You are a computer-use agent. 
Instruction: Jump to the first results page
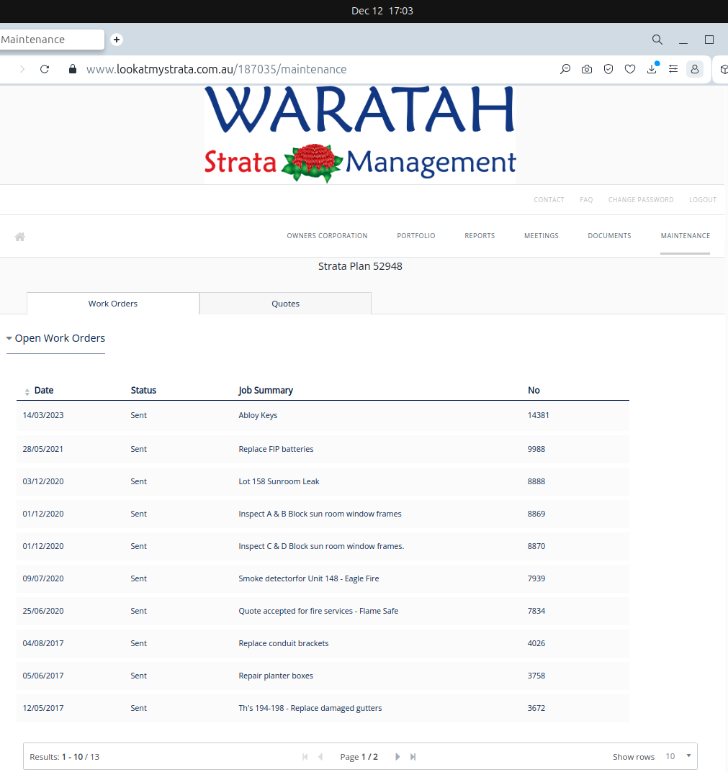click(x=305, y=757)
